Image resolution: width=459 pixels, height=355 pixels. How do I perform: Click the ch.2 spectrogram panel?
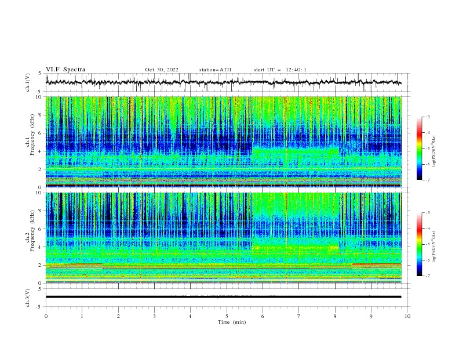[223, 238]
